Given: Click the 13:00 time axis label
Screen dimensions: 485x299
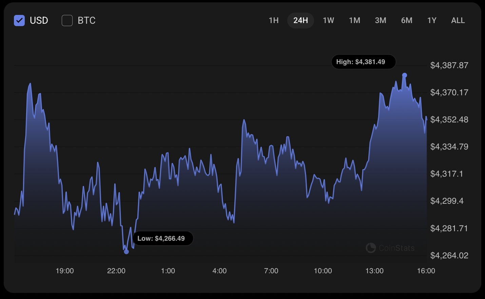Looking at the screenshot, I should 374,271.
